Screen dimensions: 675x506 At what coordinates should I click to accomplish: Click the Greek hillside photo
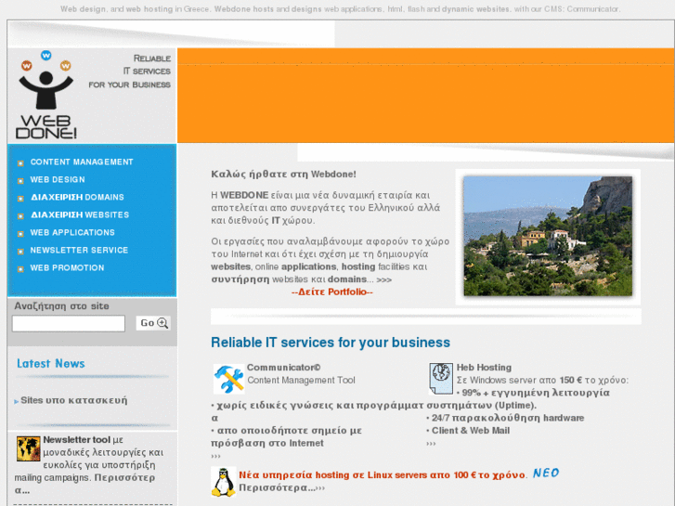pyautogui.click(x=548, y=236)
